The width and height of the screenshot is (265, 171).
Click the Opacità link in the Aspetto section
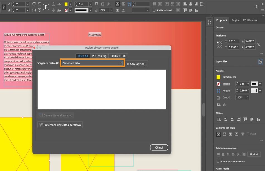(x=227, y=97)
